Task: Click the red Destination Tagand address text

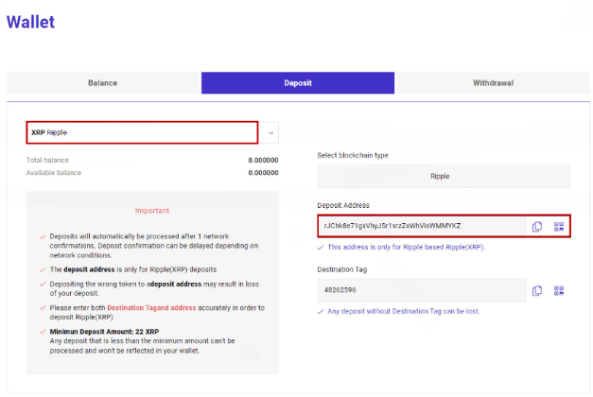Action: point(151,308)
